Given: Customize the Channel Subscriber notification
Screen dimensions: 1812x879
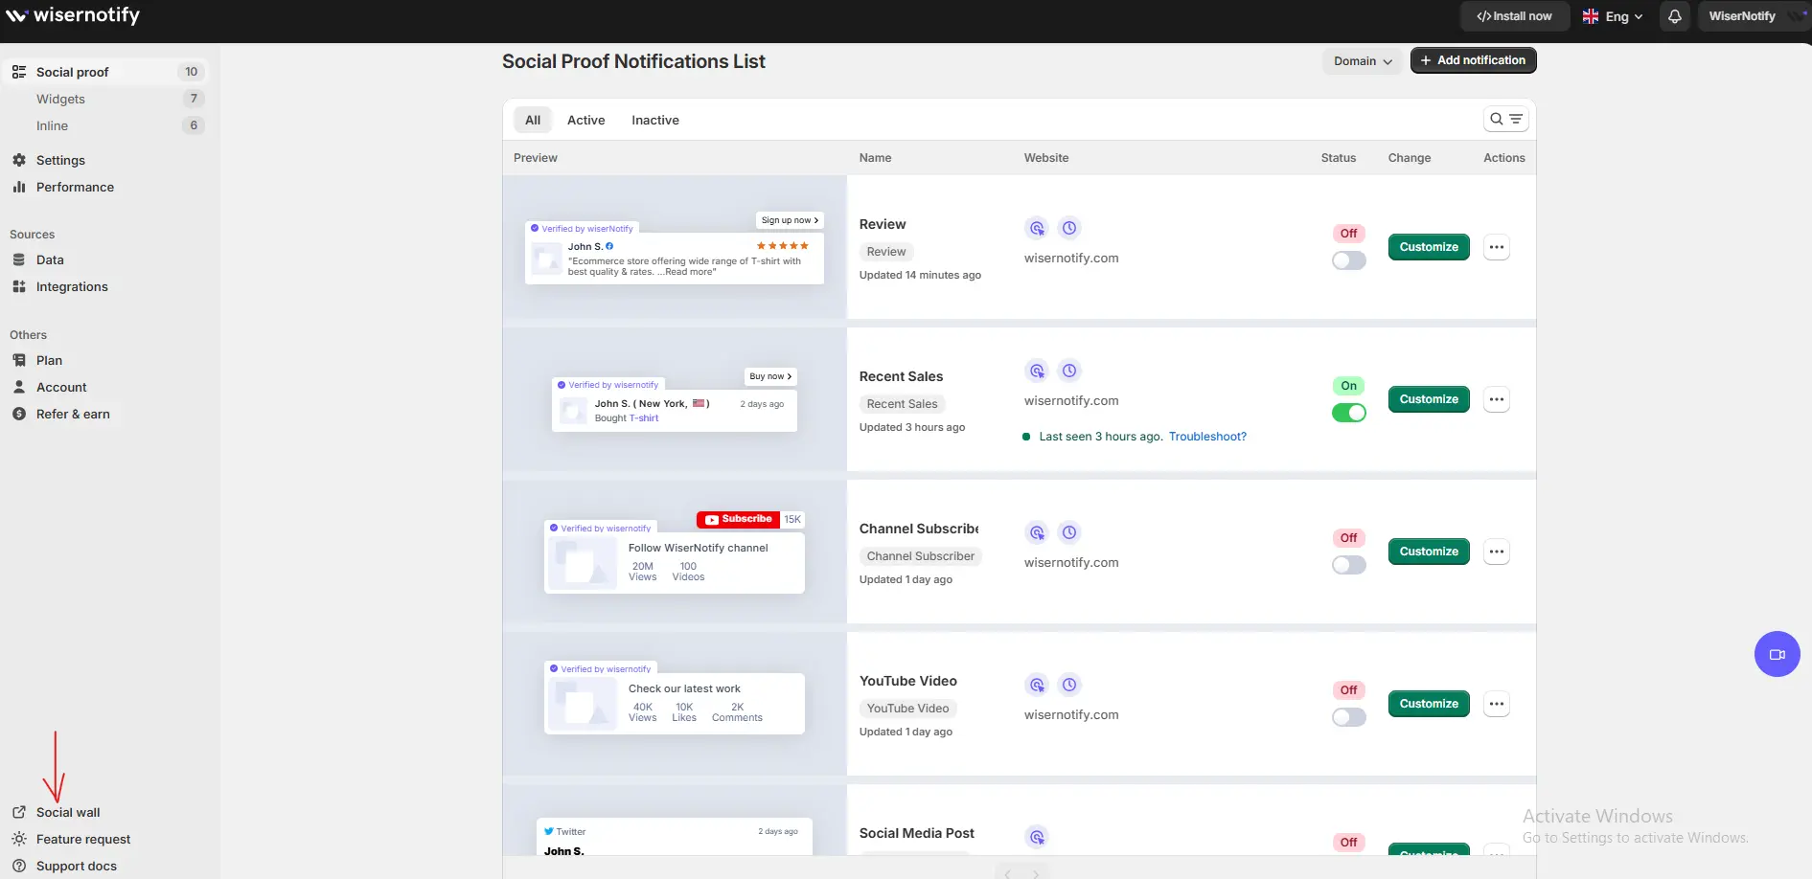Looking at the screenshot, I should click(x=1429, y=552).
